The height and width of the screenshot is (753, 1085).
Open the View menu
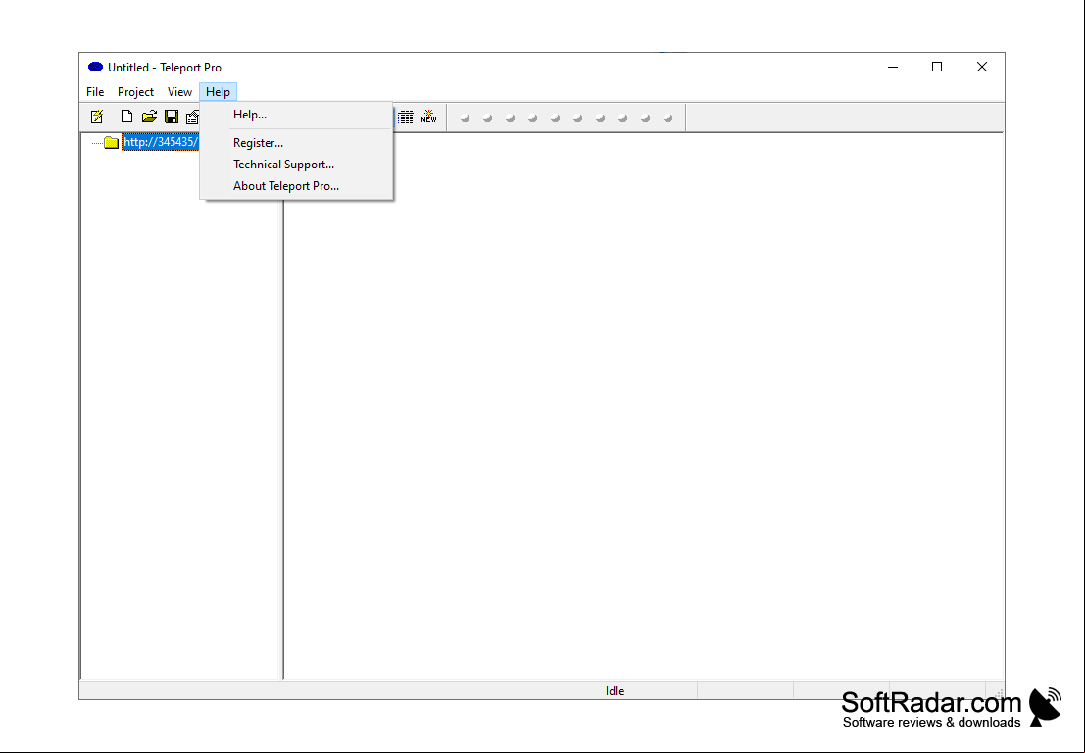179,92
